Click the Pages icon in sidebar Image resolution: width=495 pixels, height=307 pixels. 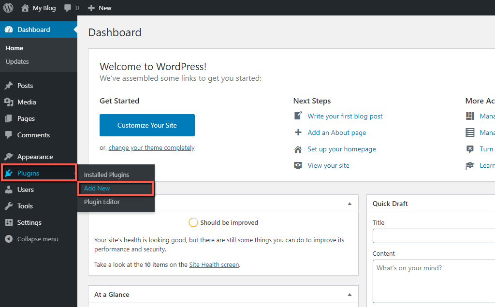pyautogui.click(x=9, y=118)
